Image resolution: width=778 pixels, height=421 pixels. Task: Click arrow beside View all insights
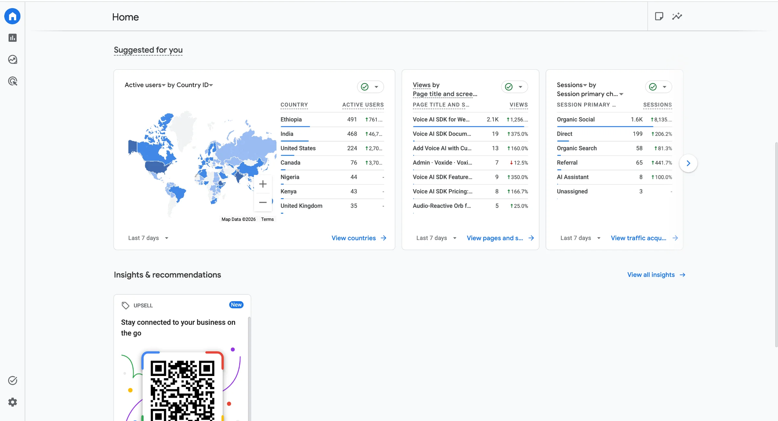683,275
